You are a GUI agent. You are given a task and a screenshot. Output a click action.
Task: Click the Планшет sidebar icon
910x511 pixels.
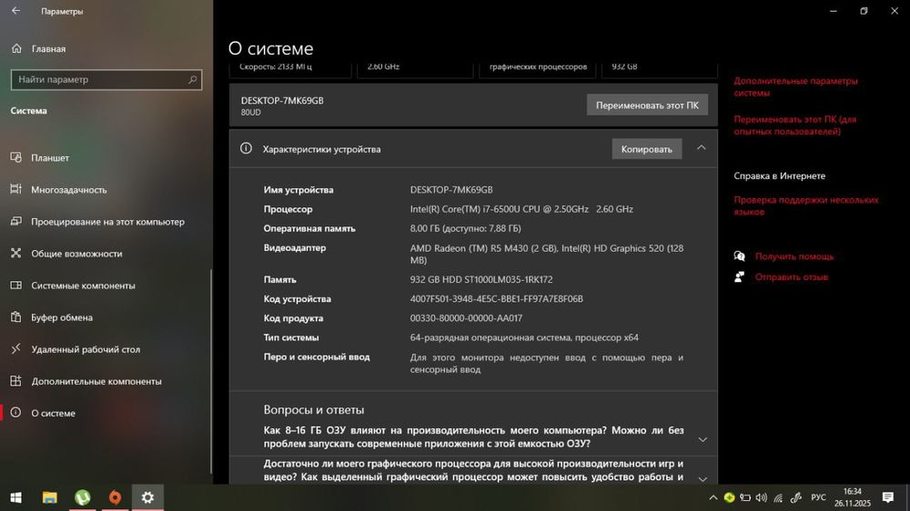[15, 157]
